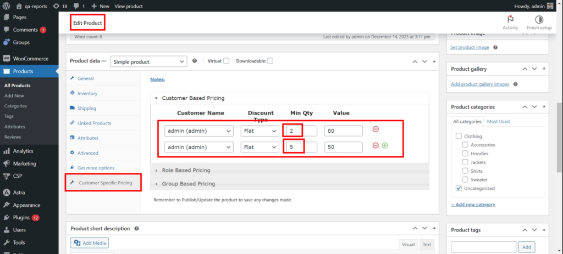Select the Inventory product data tab

click(87, 94)
